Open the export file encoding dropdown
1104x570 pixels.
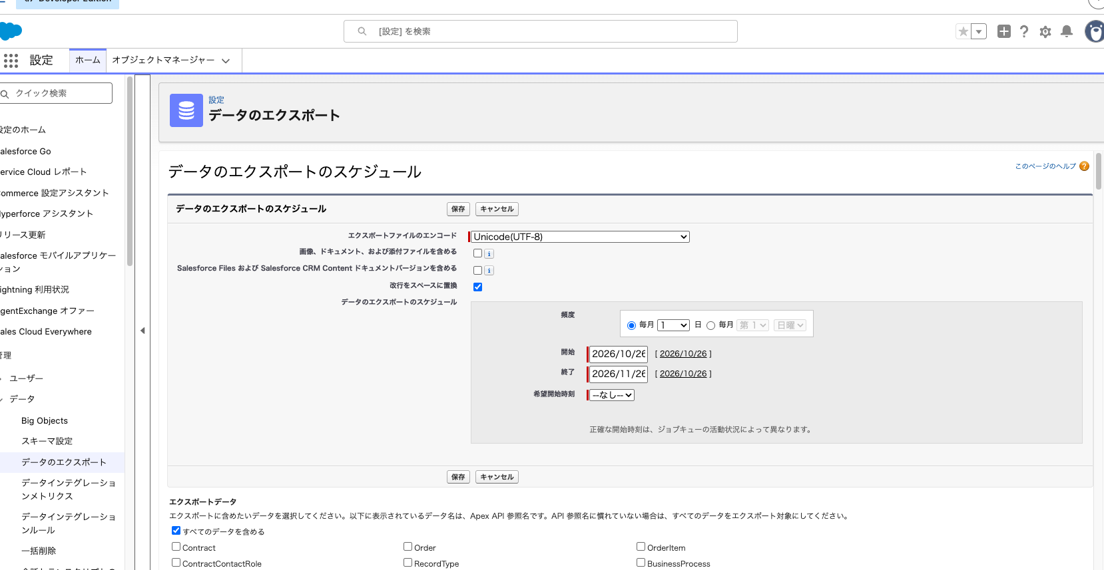[579, 237]
